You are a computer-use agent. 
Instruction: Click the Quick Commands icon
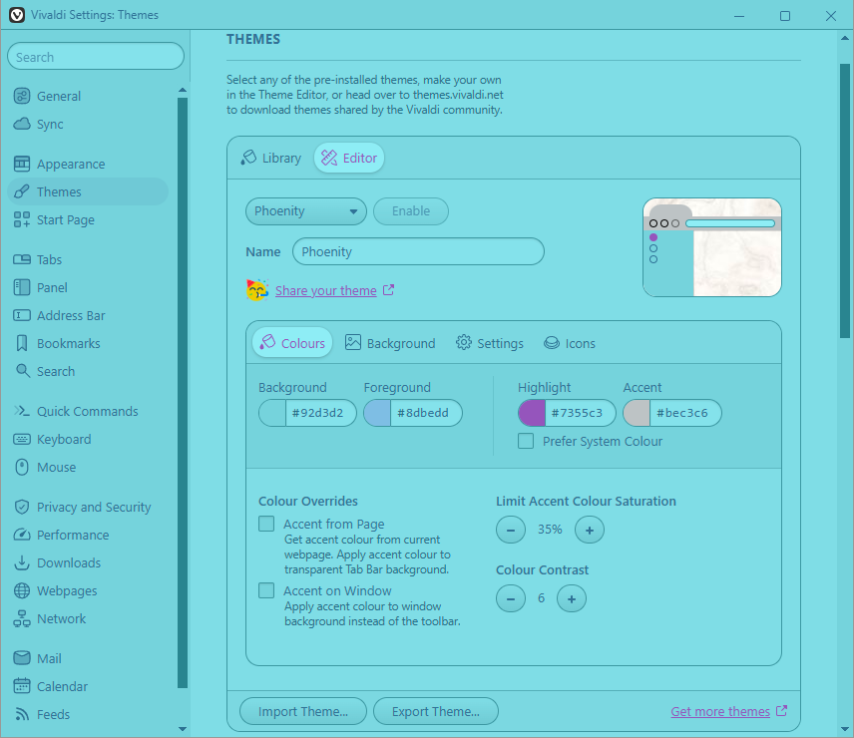pyautogui.click(x=22, y=411)
